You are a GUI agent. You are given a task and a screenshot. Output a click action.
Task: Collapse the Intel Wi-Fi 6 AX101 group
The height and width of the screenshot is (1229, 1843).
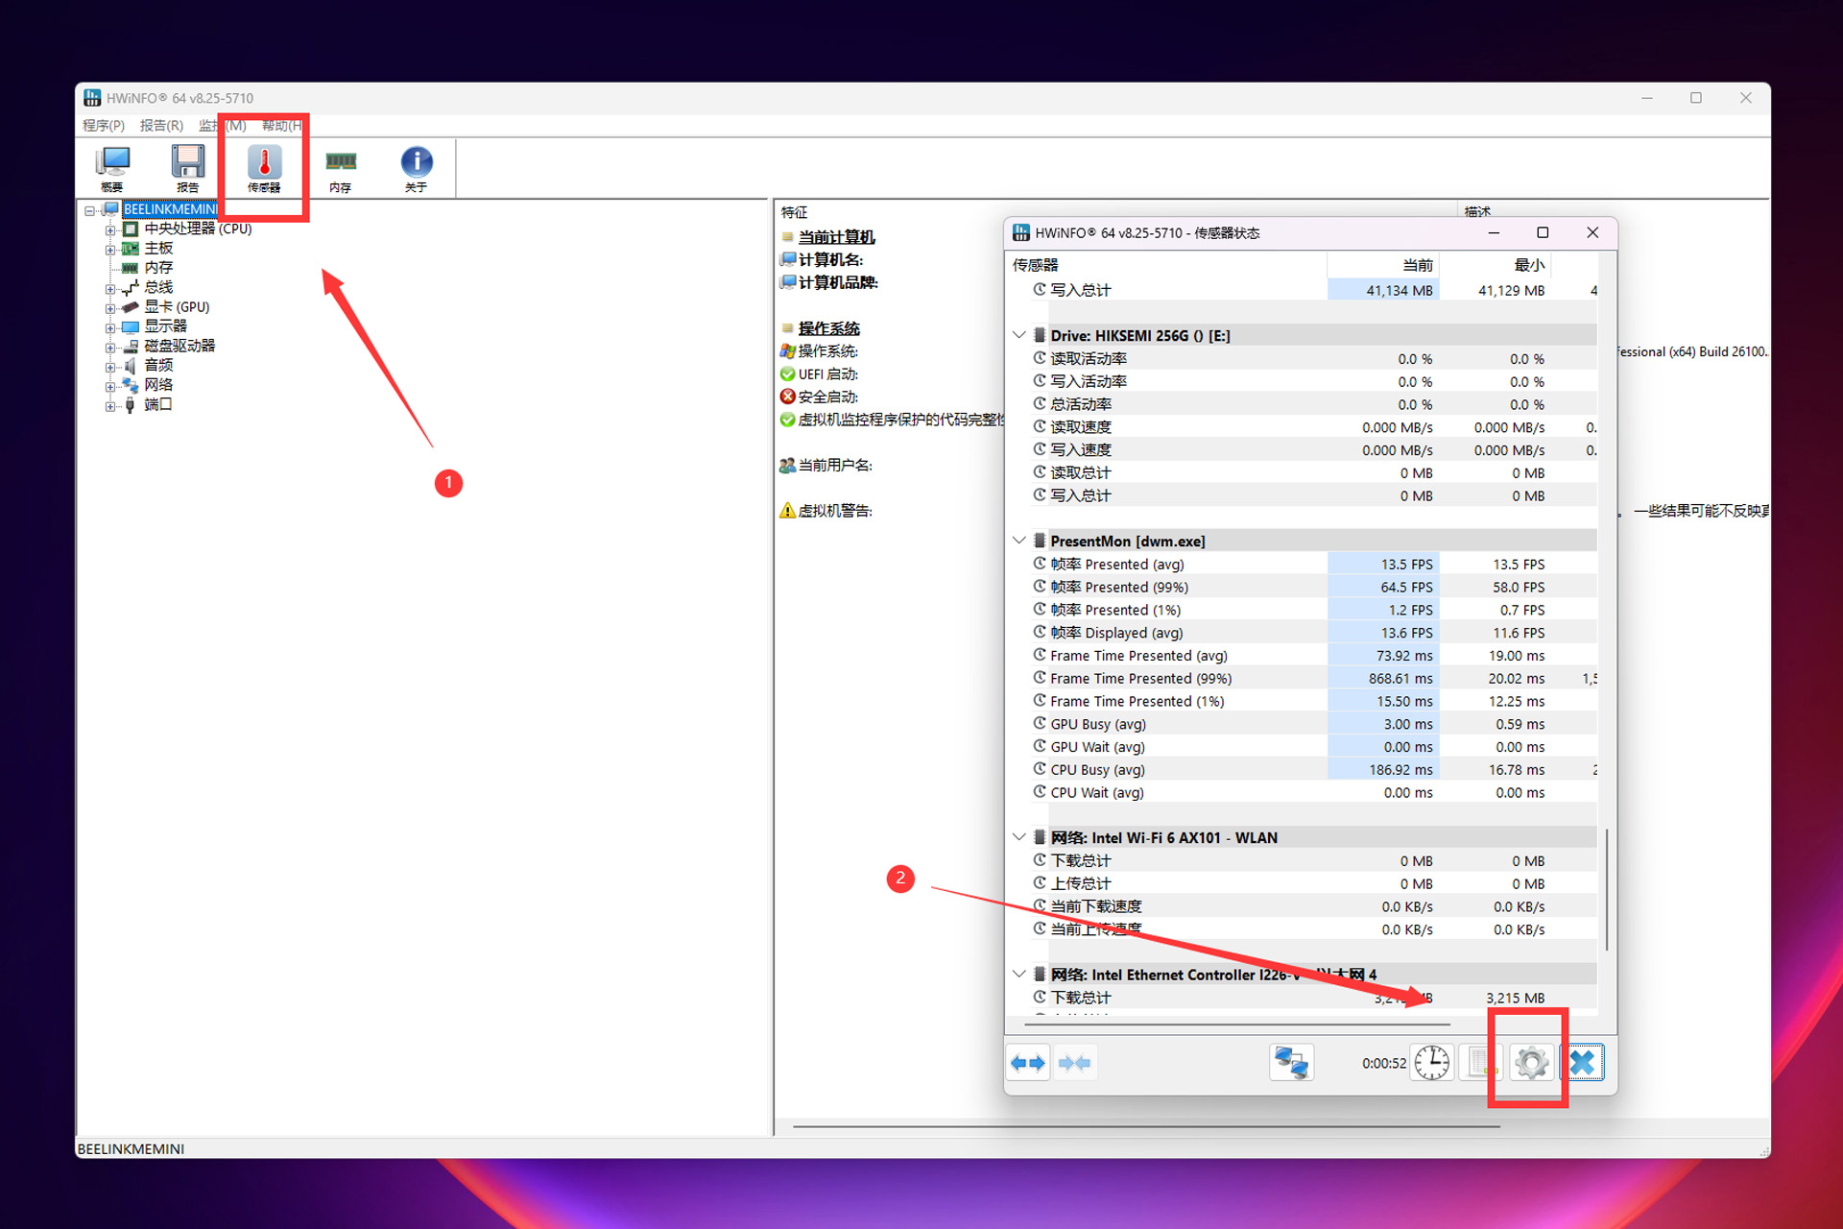[1019, 837]
